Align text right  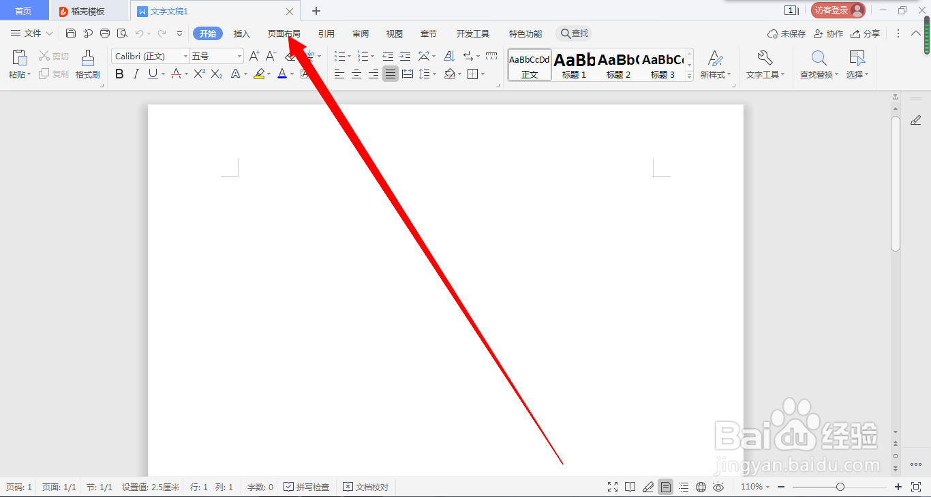[373, 74]
